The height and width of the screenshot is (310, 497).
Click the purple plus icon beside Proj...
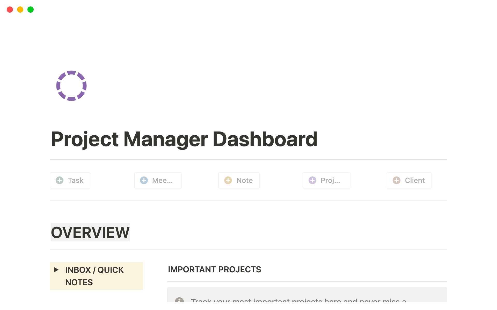coord(312,180)
